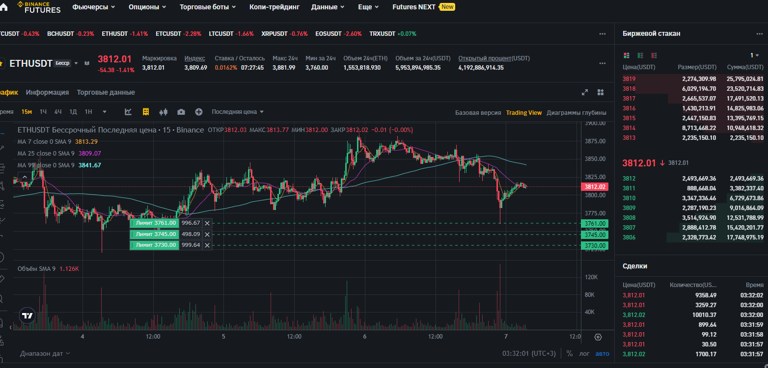The image size is (768, 368).
Task: Click the plus circle icon in chart toolbar
Action: [x=199, y=112]
